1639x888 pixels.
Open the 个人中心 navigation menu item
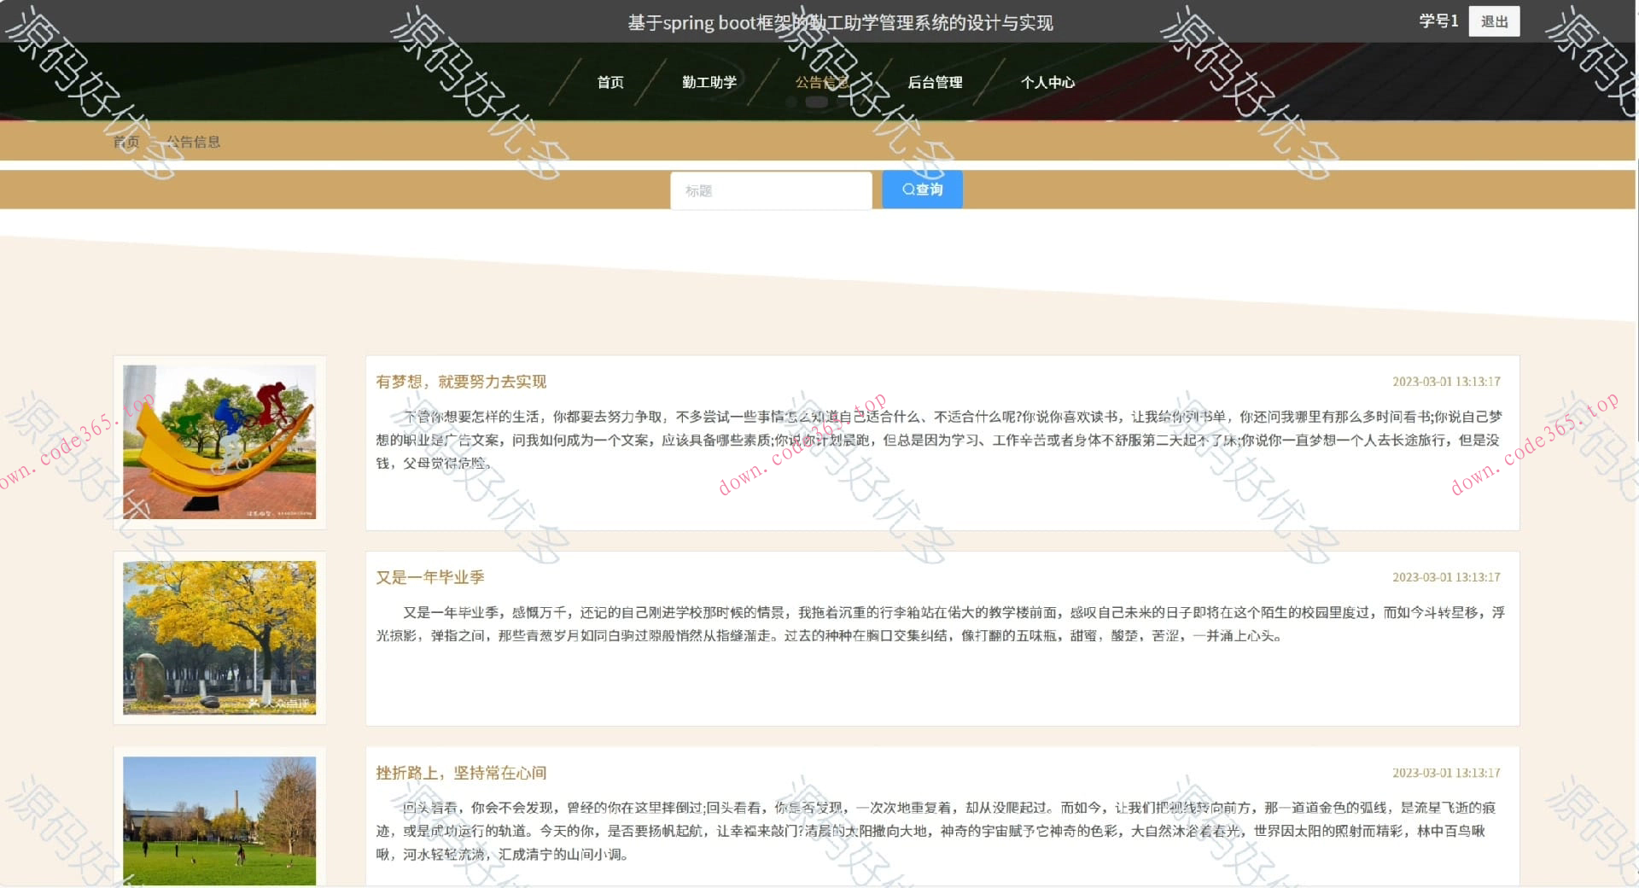(1048, 82)
